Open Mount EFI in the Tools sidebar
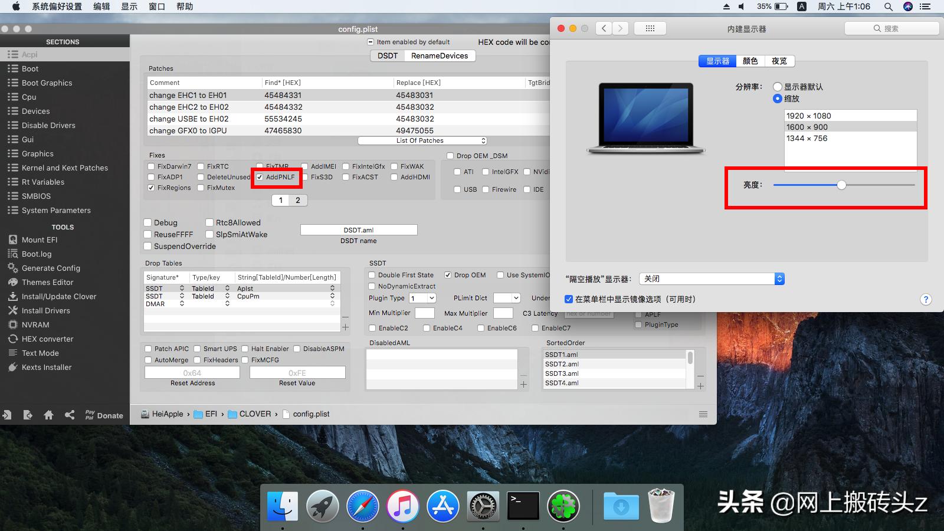Viewport: 944px width, 531px height. pyautogui.click(x=40, y=240)
